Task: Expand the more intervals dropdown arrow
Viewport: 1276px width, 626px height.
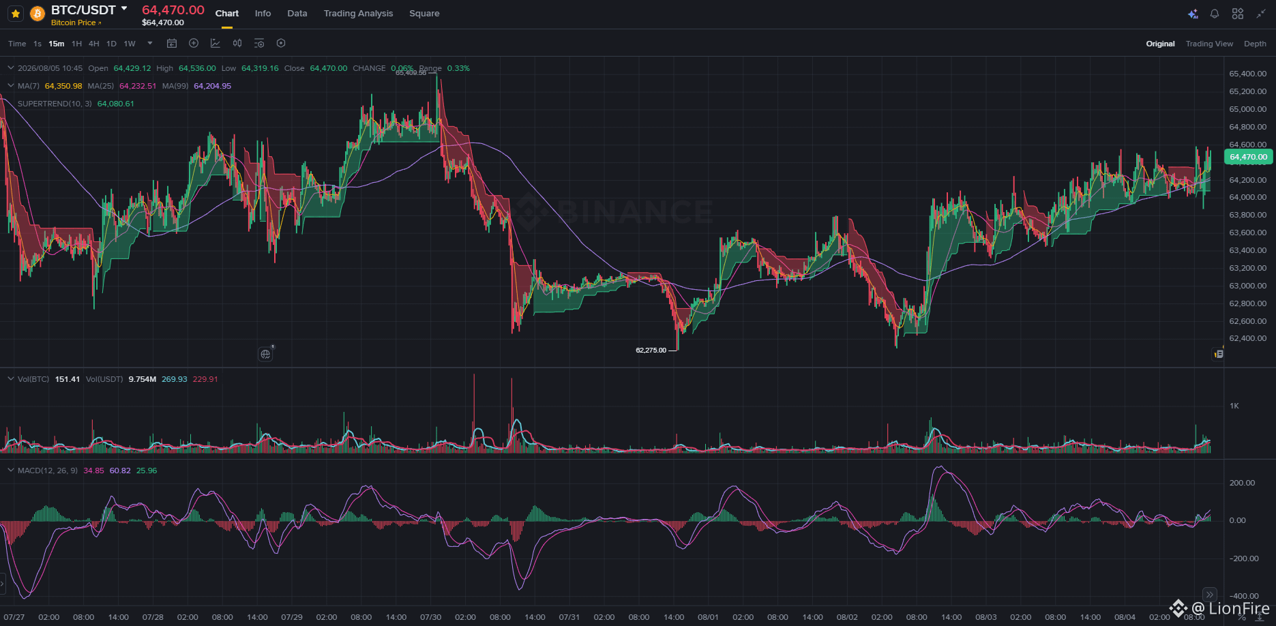Action: (150, 43)
